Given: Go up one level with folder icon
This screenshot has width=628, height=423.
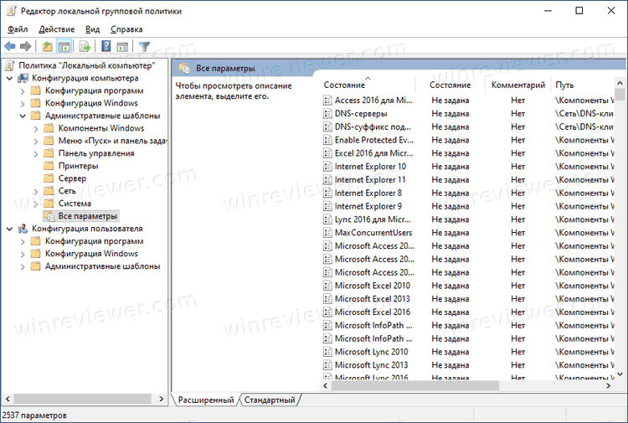Looking at the screenshot, I should pyautogui.click(x=47, y=47).
